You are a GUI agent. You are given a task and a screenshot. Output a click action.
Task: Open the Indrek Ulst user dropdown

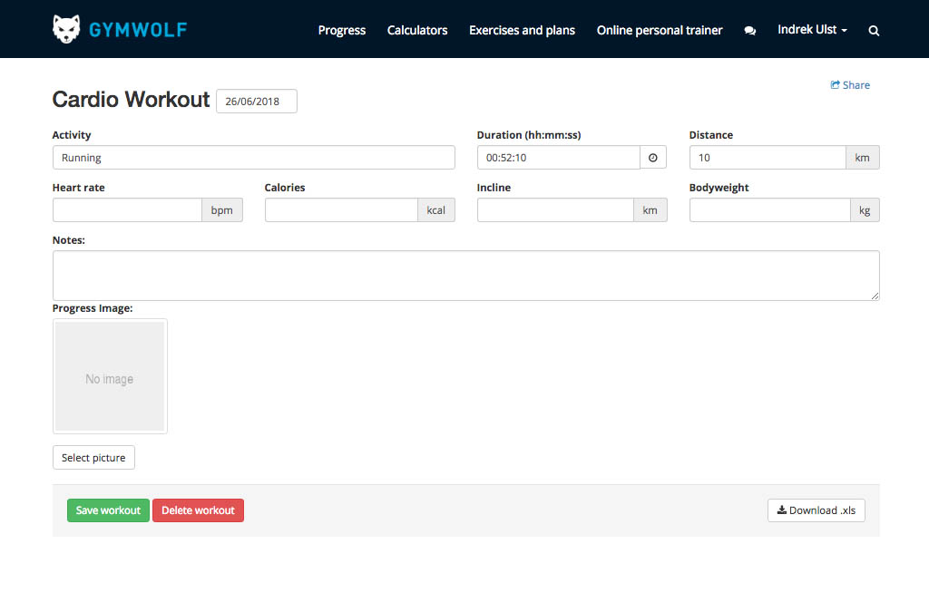[812, 30]
